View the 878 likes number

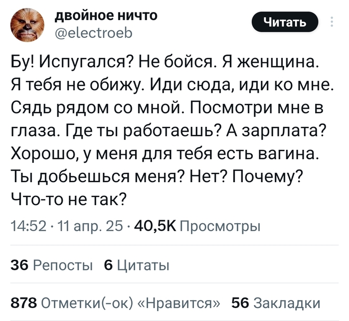[23, 303]
